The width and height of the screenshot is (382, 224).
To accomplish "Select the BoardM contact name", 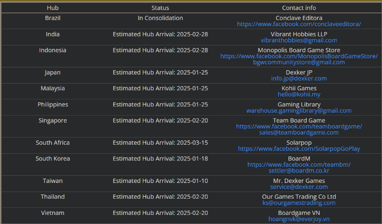I will coord(299,159).
